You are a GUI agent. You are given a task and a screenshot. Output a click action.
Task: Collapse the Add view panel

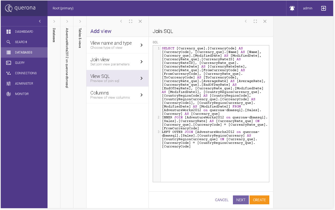121,21
